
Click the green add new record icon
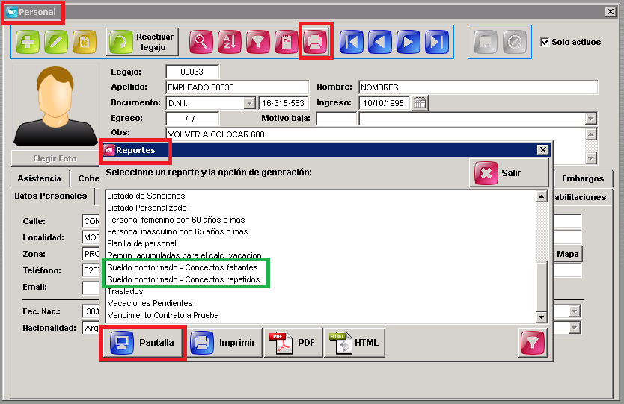[x=28, y=42]
